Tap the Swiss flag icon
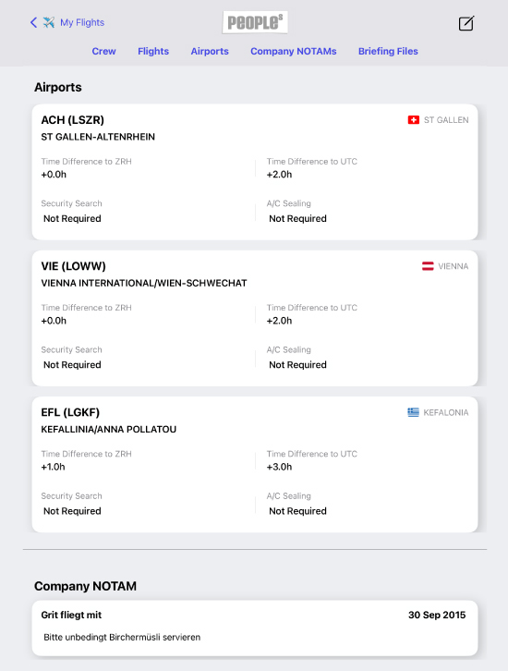 [x=414, y=120]
